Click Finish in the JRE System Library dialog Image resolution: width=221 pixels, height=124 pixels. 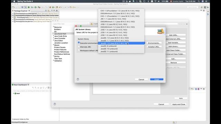pos(157,79)
